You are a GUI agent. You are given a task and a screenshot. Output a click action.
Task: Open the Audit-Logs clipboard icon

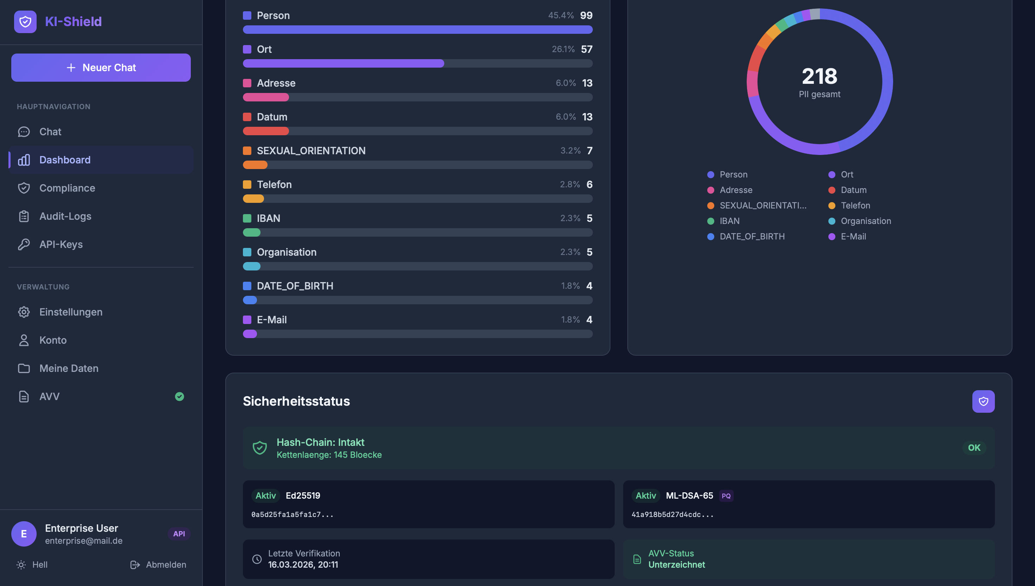[24, 216]
